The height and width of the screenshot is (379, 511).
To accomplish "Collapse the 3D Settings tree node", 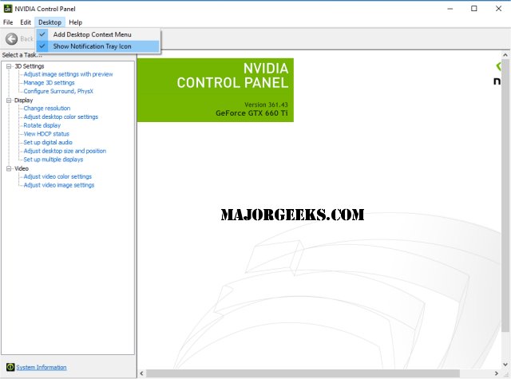I will point(9,66).
